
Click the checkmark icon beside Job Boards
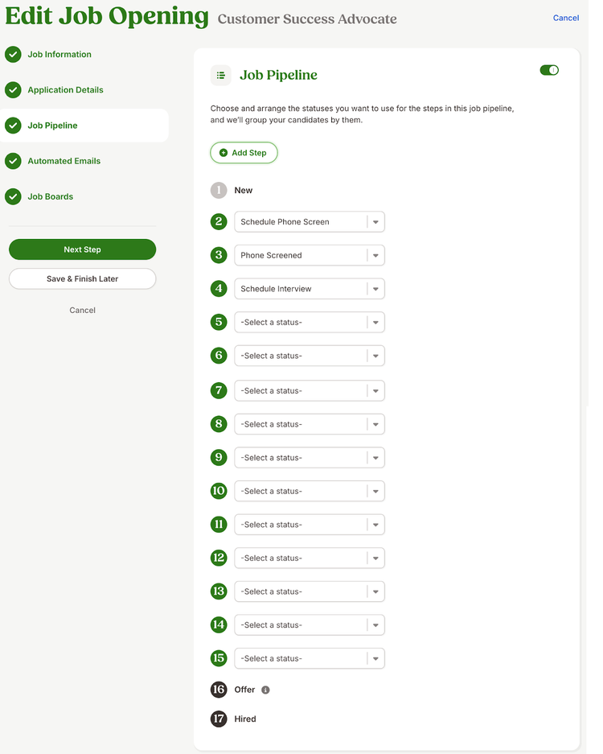pyautogui.click(x=13, y=196)
